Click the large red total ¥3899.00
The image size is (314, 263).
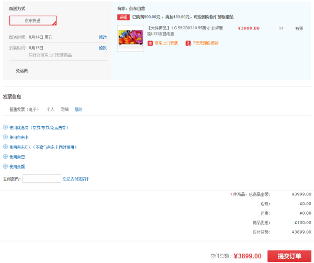pos(248,256)
